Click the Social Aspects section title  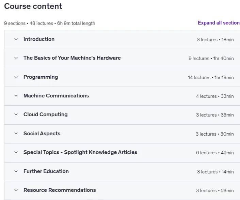tap(42, 134)
